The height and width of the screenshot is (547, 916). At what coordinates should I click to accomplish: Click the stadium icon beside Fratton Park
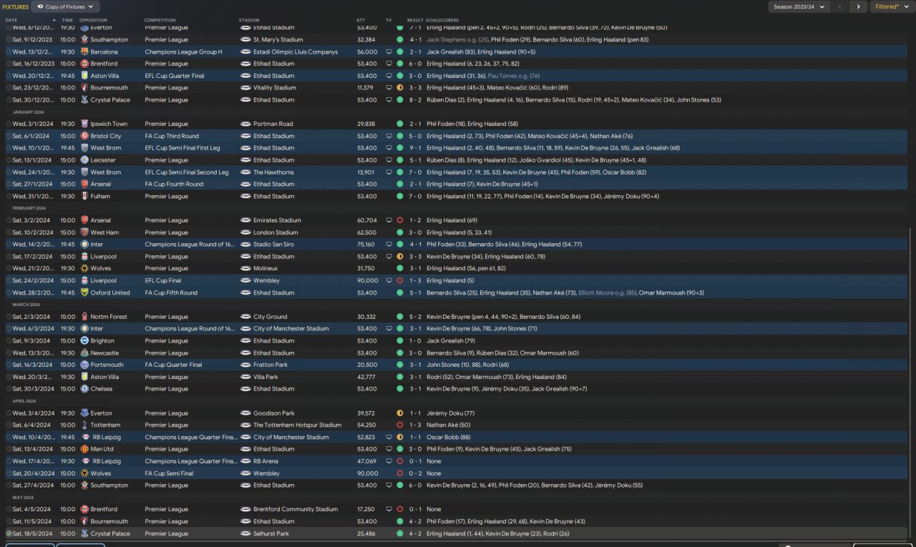(x=245, y=365)
